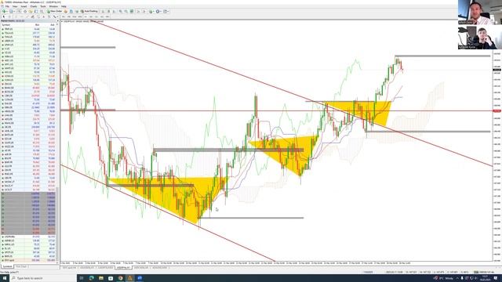Select the XAU spot row in Market Watch
The width and height of the screenshot is (502, 282).
pos(28,260)
